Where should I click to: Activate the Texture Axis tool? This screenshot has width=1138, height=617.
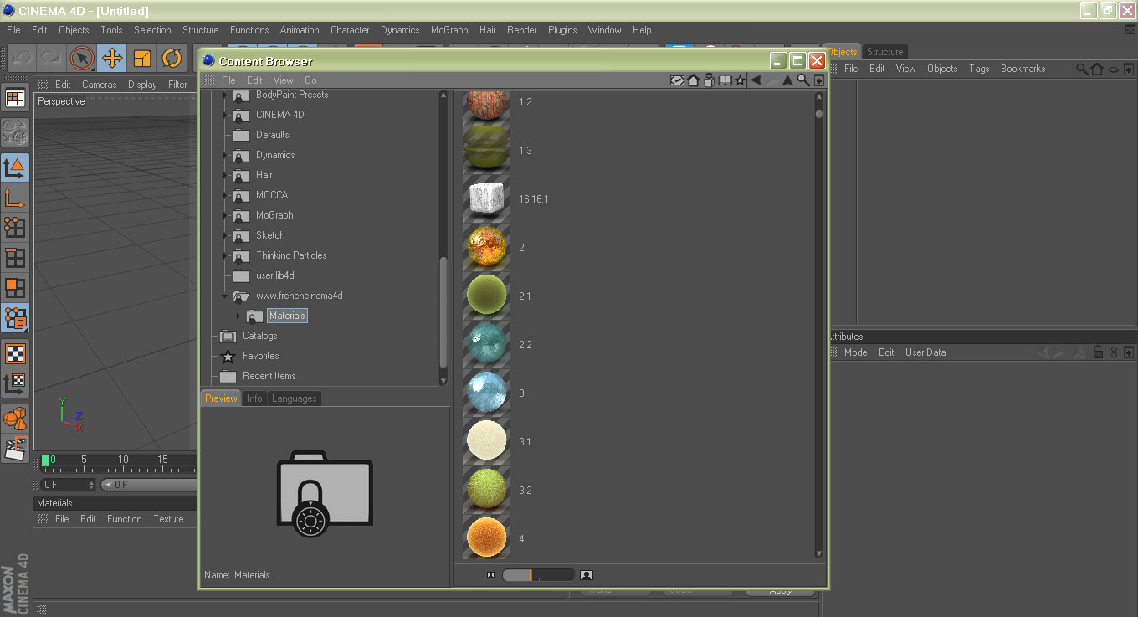click(14, 383)
